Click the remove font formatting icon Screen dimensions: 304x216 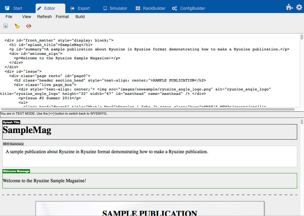click(x=29, y=26)
